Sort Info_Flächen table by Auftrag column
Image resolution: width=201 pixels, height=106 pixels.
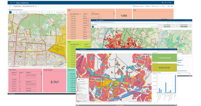point(14,73)
